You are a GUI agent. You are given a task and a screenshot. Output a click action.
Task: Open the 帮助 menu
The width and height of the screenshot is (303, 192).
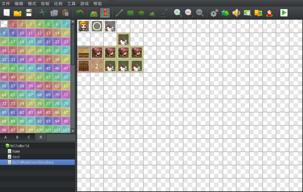coord(98,4)
